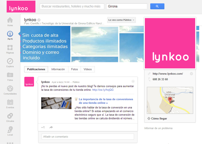Screen dimensions: 202x144
Task: Click the verified badge next to lynkoo name
Action: point(39,20)
